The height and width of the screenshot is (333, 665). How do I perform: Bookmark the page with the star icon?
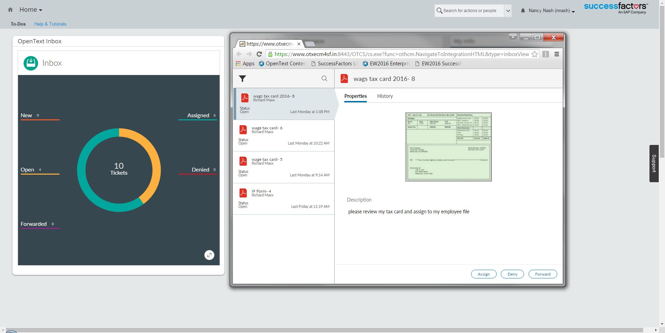[x=534, y=54]
